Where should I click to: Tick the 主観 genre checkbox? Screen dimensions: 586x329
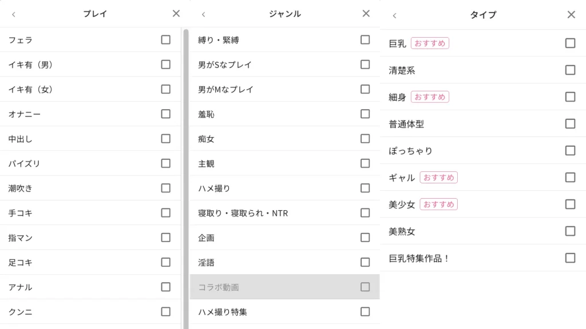[x=365, y=163]
